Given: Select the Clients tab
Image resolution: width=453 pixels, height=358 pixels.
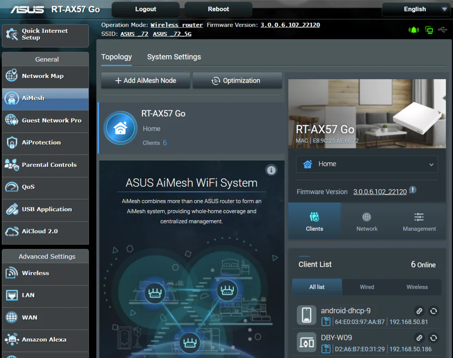Looking at the screenshot, I should pos(315,221).
